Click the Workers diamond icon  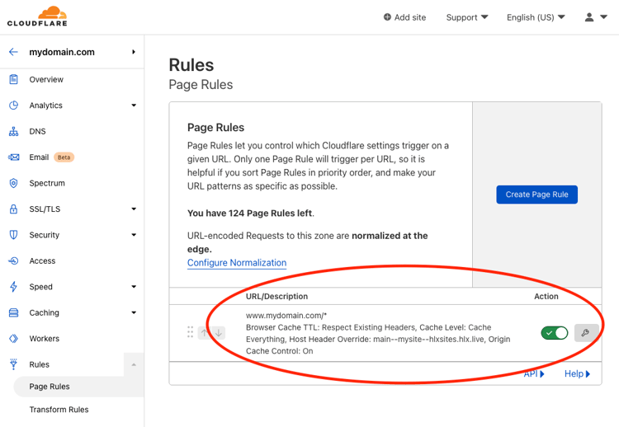click(x=13, y=339)
